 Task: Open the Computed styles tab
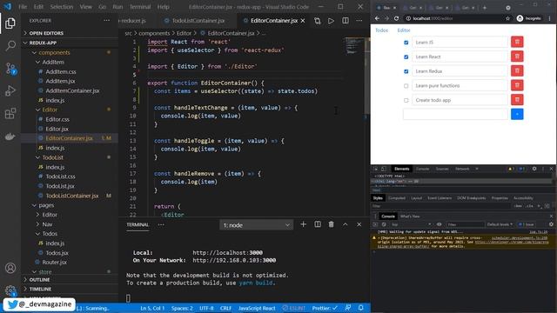pos(397,198)
